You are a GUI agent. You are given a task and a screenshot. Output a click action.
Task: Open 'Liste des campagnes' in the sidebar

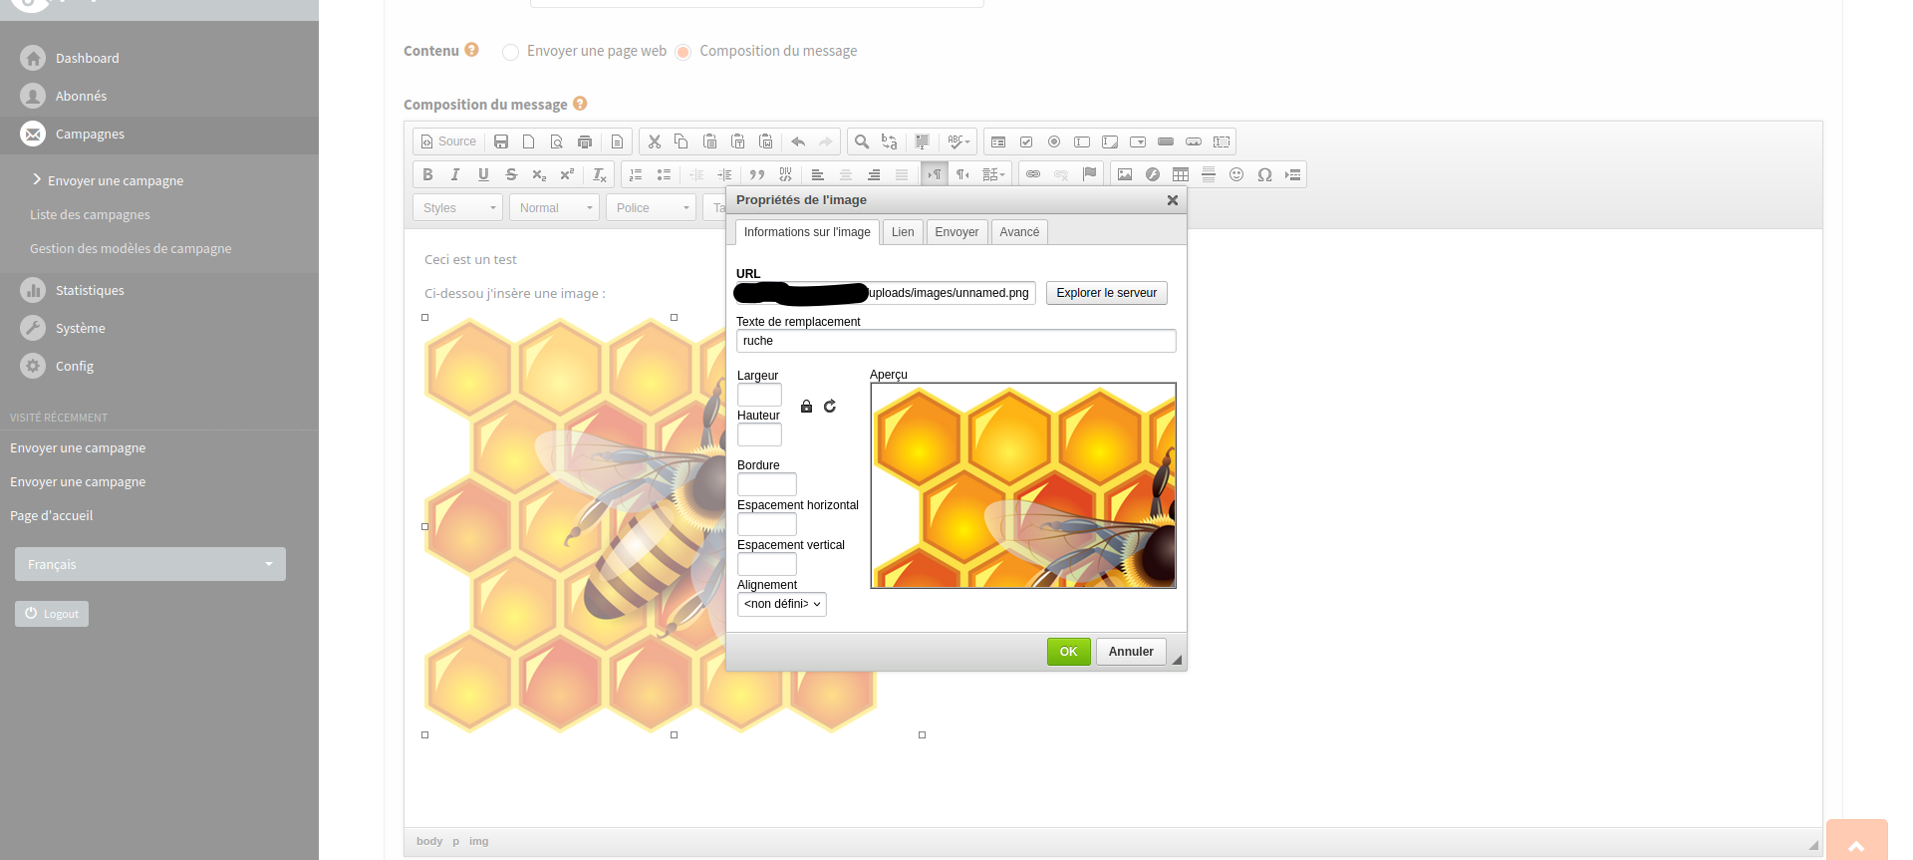(90, 215)
